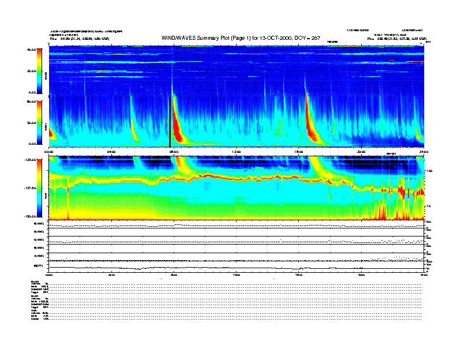Click the 20:00 tick below RAD1 spectrogram
This screenshot has width=457, height=353.
tap(361, 152)
